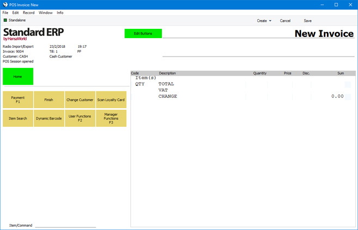358x230 pixels.
Task: Click Scan Loyalty Card button
Action: [x=111, y=100]
